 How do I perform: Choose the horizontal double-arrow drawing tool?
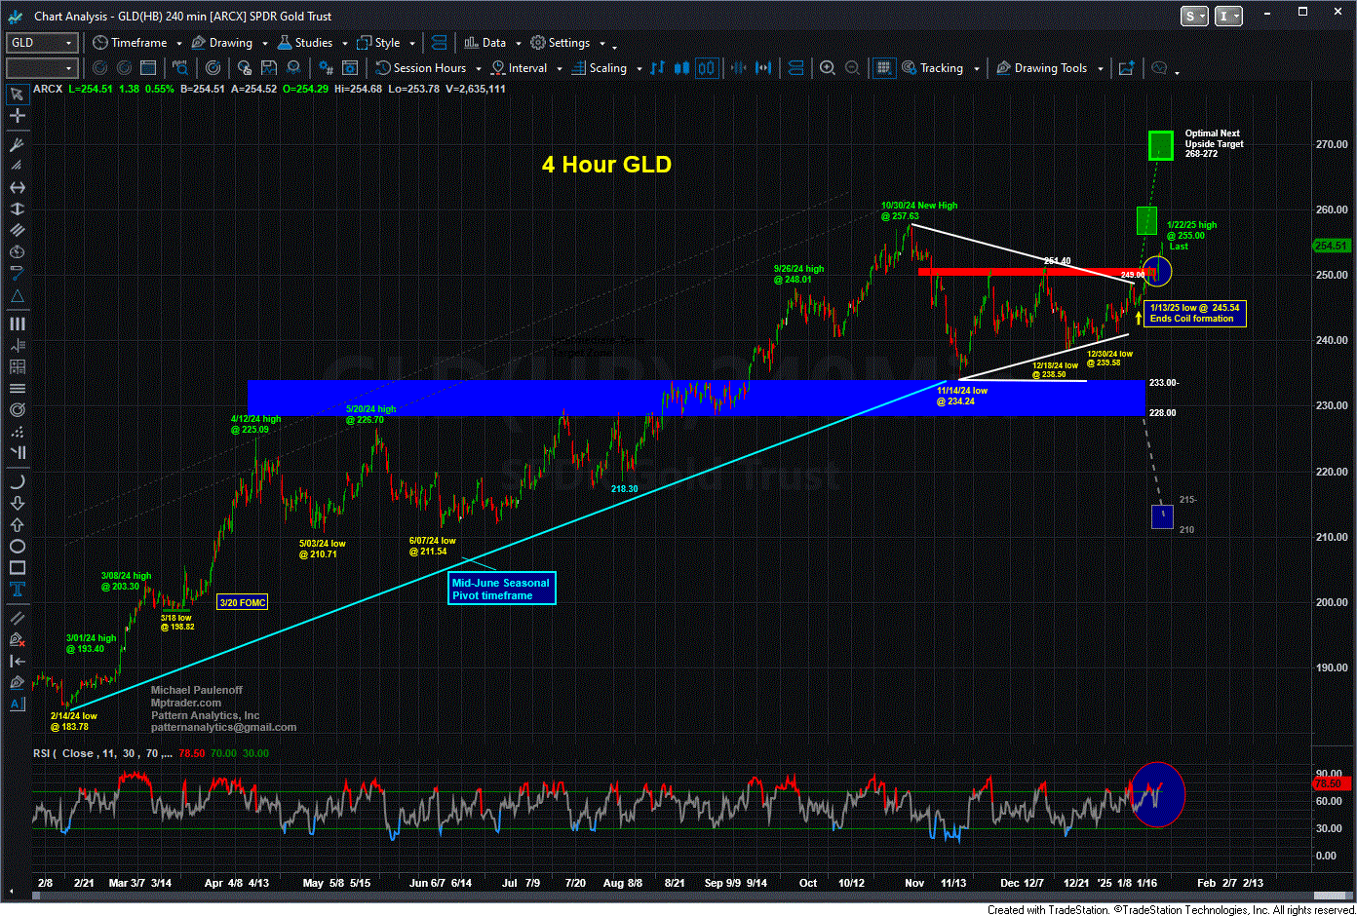pyautogui.click(x=17, y=187)
